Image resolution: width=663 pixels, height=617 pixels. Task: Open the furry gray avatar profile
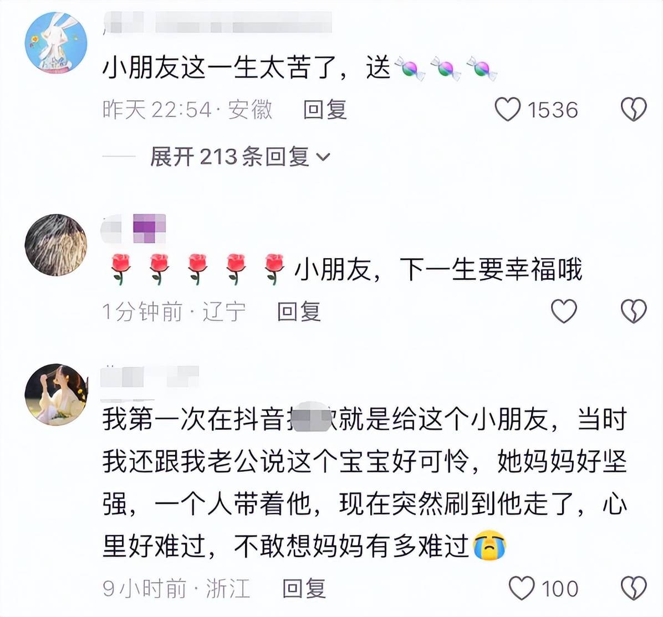56,245
